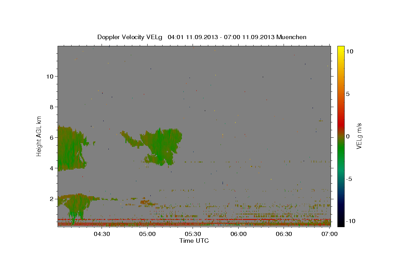Click the "Time UTC" axis label
Screen dimensions: 409x272
click(194, 241)
